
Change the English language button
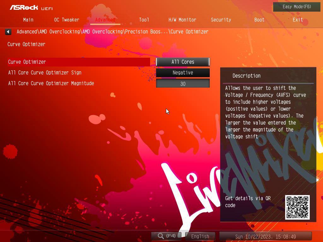[200, 236]
